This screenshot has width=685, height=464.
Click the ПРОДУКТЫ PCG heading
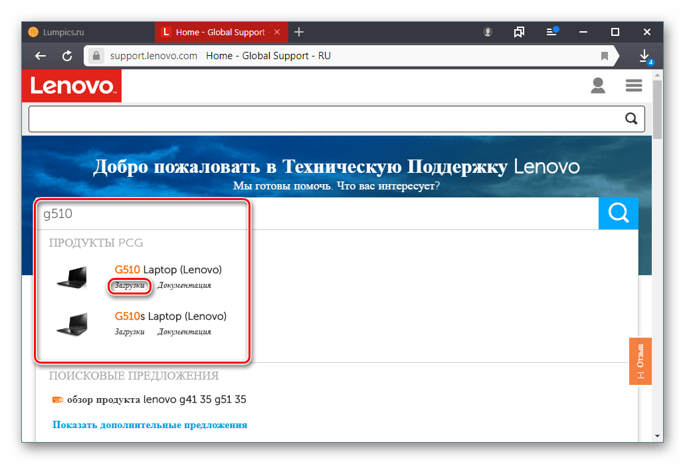[96, 243]
